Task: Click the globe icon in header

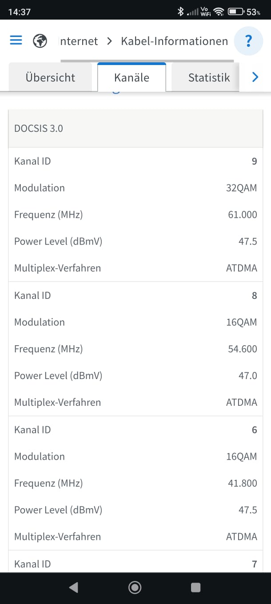Action: [x=40, y=41]
